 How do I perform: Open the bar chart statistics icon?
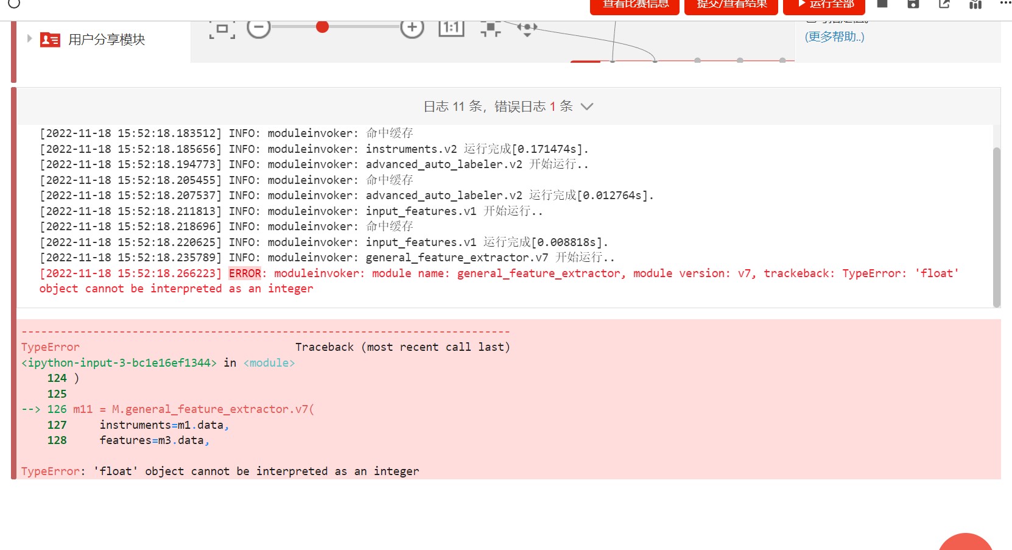pyautogui.click(x=975, y=5)
